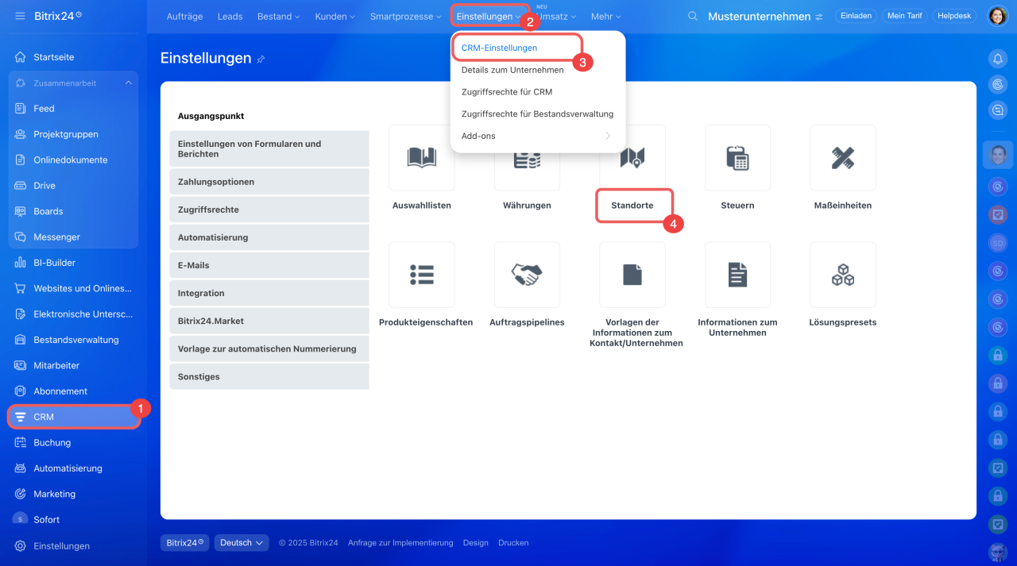Expand the Bestand dropdown in top menu
Screen dimensions: 1017x566
pyautogui.click(x=279, y=16)
